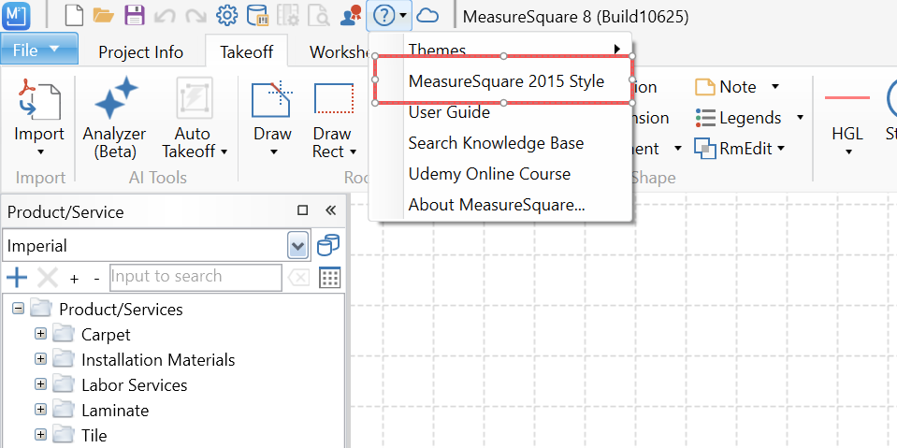Expand the Laminate folder

point(40,409)
